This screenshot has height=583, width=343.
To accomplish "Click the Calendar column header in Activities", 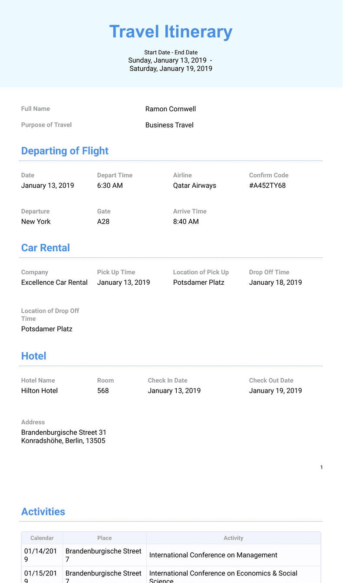I will click(42, 538).
